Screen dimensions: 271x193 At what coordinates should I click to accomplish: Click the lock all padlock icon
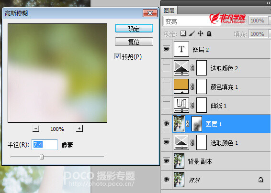coord(209,33)
